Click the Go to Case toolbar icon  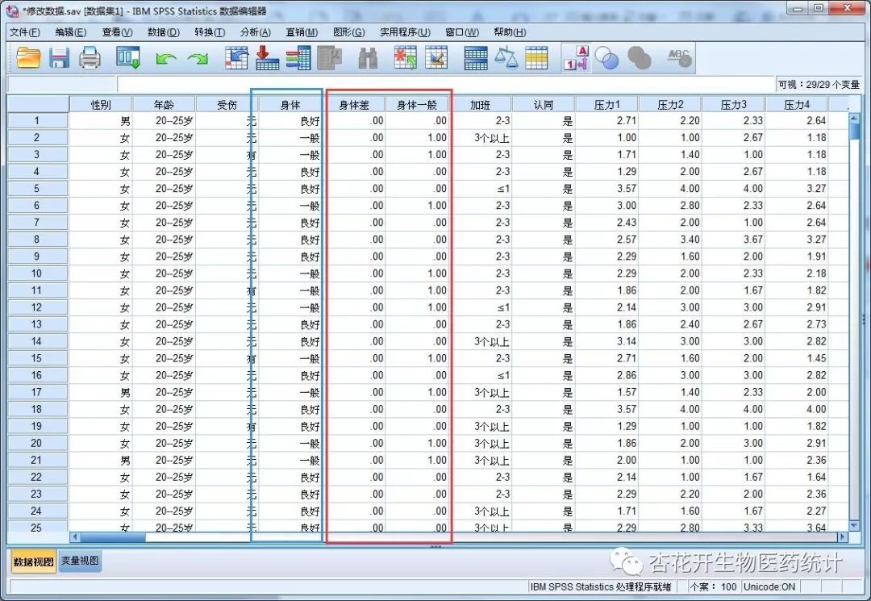coord(237,57)
